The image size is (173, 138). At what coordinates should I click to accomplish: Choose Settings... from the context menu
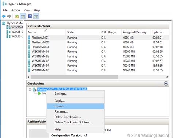point(76,94)
